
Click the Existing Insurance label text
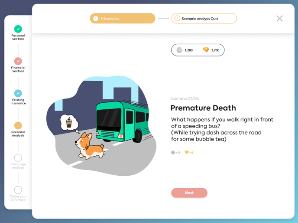18,102
